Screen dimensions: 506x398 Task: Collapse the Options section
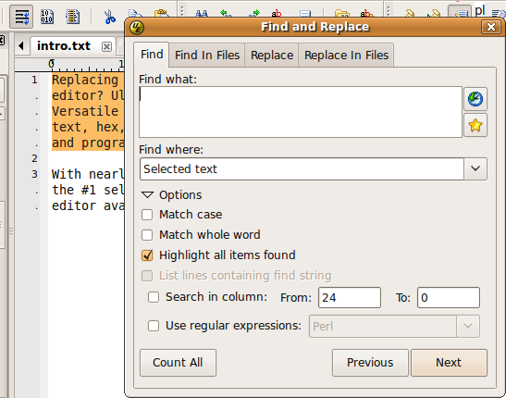coord(148,195)
